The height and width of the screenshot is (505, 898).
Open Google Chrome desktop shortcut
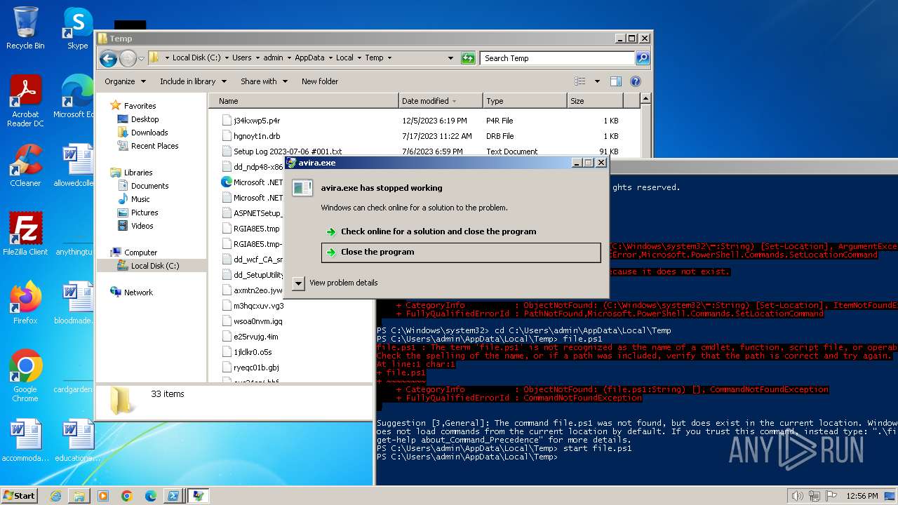[x=25, y=376]
